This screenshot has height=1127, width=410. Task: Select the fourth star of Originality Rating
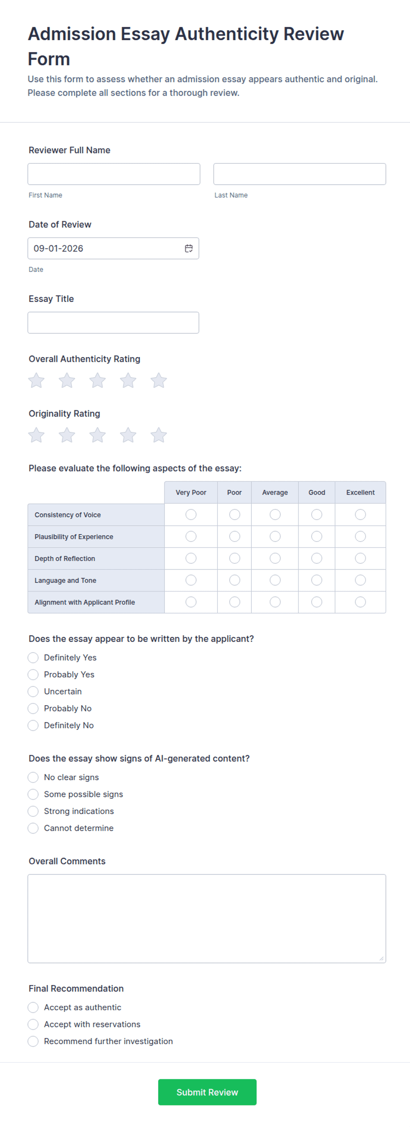(x=128, y=435)
